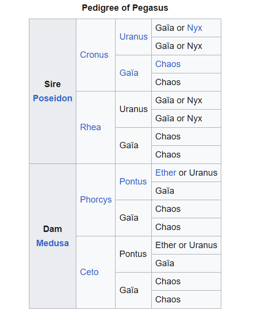Click the blue Gaïa link
Viewport: 257px width, 323px height.
(x=129, y=73)
